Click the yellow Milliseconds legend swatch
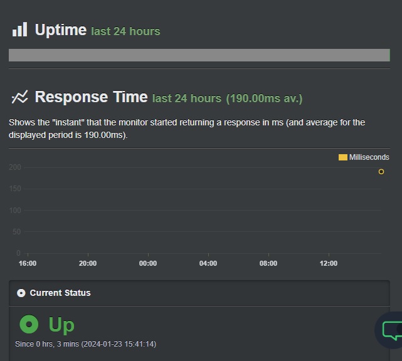 [343, 157]
